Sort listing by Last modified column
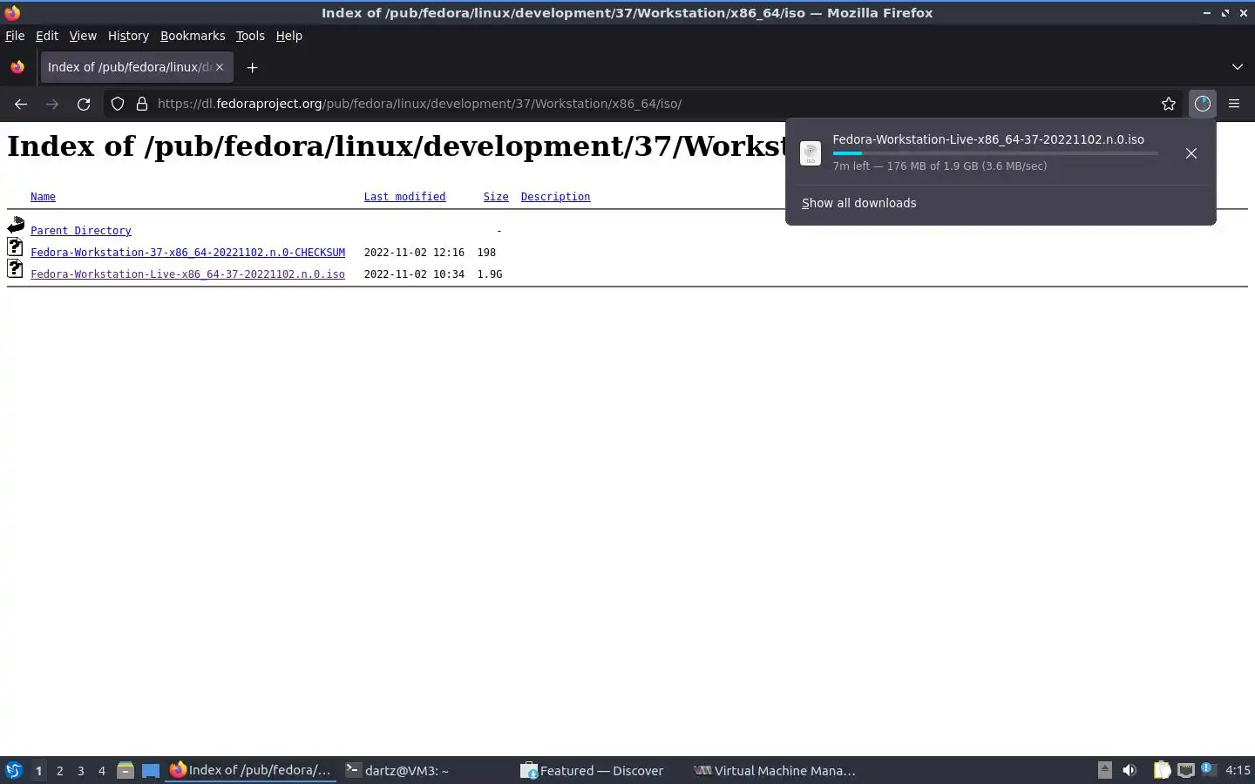 pos(404,197)
